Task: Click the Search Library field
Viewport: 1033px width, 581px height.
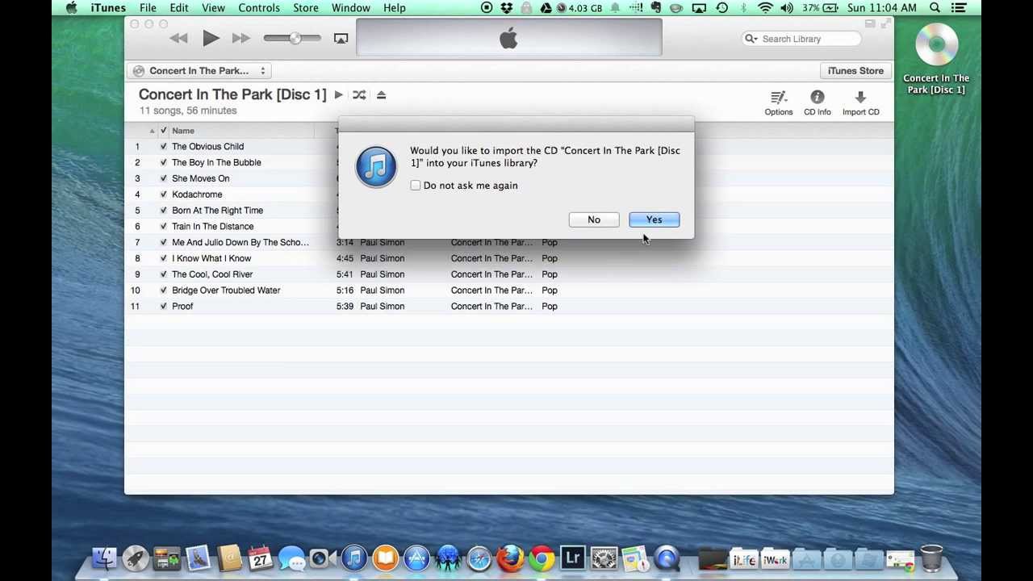Action: point(801,39)
